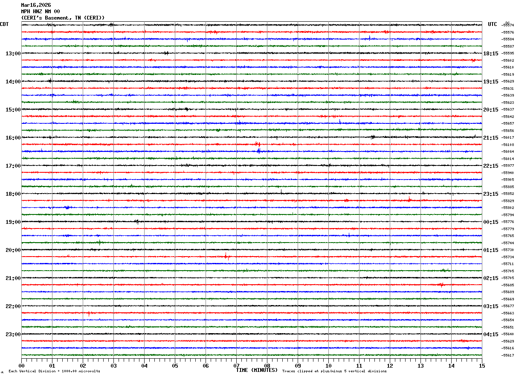This screenshot has width=516, height=377.
Task: Select the Mar16,2026 date header
Action: 36,5
